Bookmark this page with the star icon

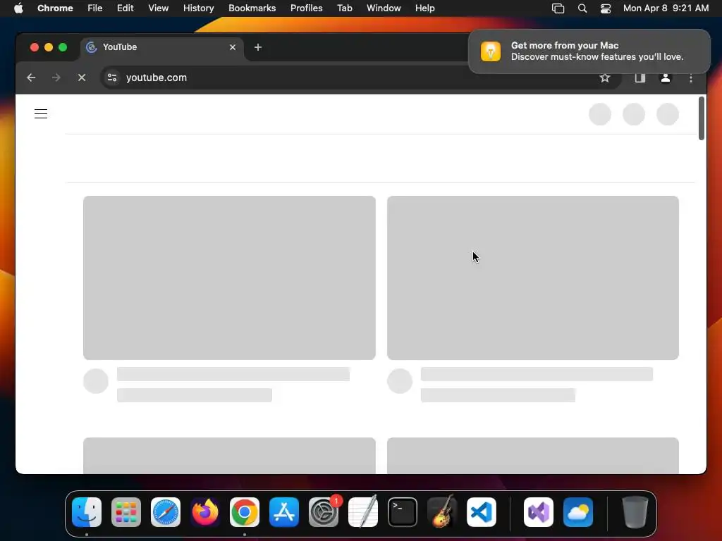point(604,77)
